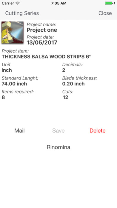117x208 pixels.
Task: Tap the battery status icon
Action: point(110,3)
